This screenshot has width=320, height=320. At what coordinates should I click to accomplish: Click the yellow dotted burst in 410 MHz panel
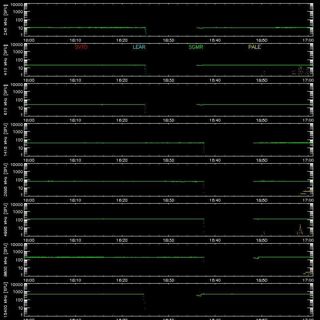(x=300, y=70)
